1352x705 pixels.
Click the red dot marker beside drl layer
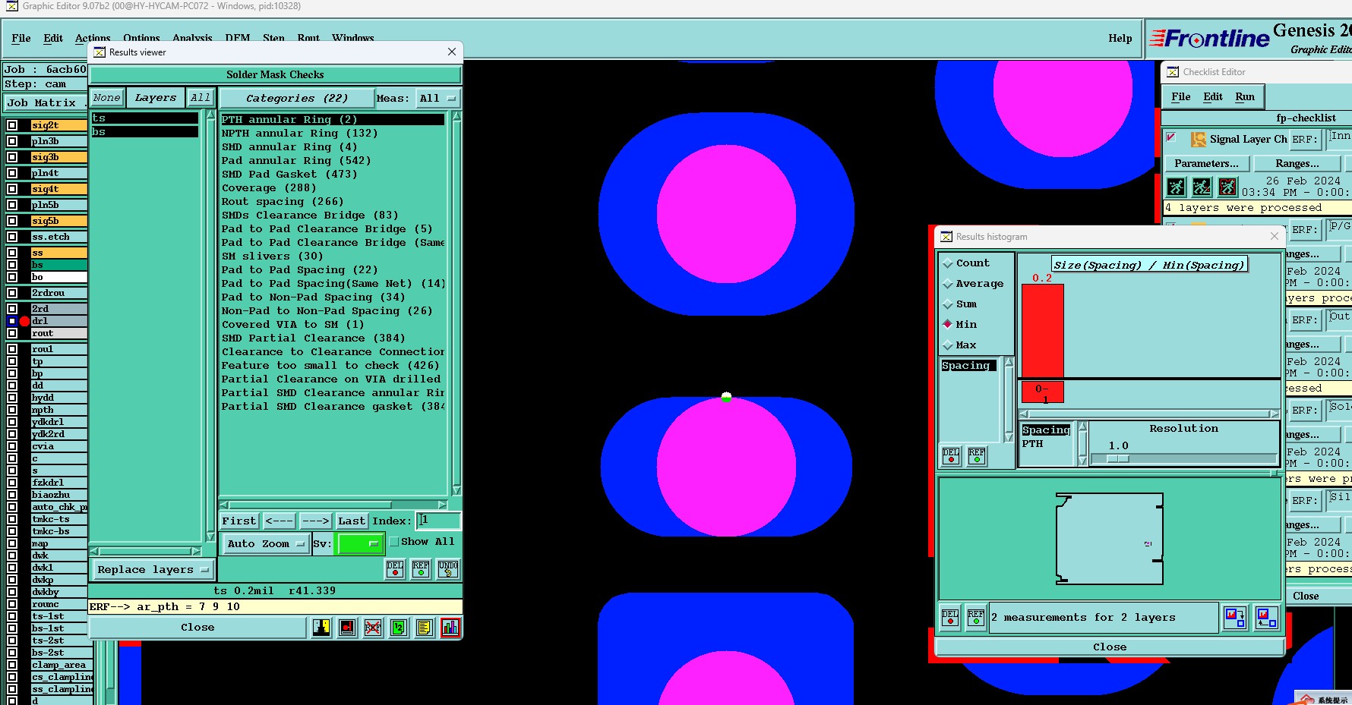click(x=24, y=321)
